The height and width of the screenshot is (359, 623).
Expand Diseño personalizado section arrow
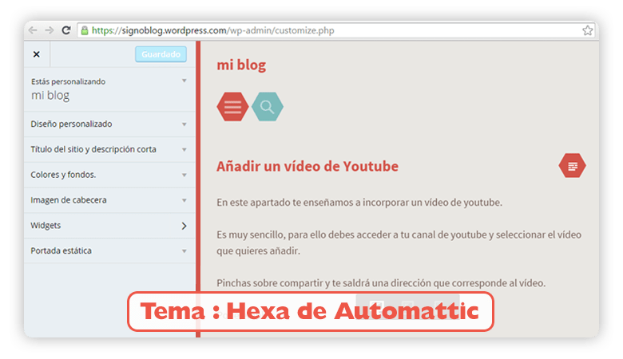coord(185,124)
